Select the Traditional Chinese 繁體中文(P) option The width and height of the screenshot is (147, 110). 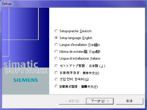click(56, 86)
